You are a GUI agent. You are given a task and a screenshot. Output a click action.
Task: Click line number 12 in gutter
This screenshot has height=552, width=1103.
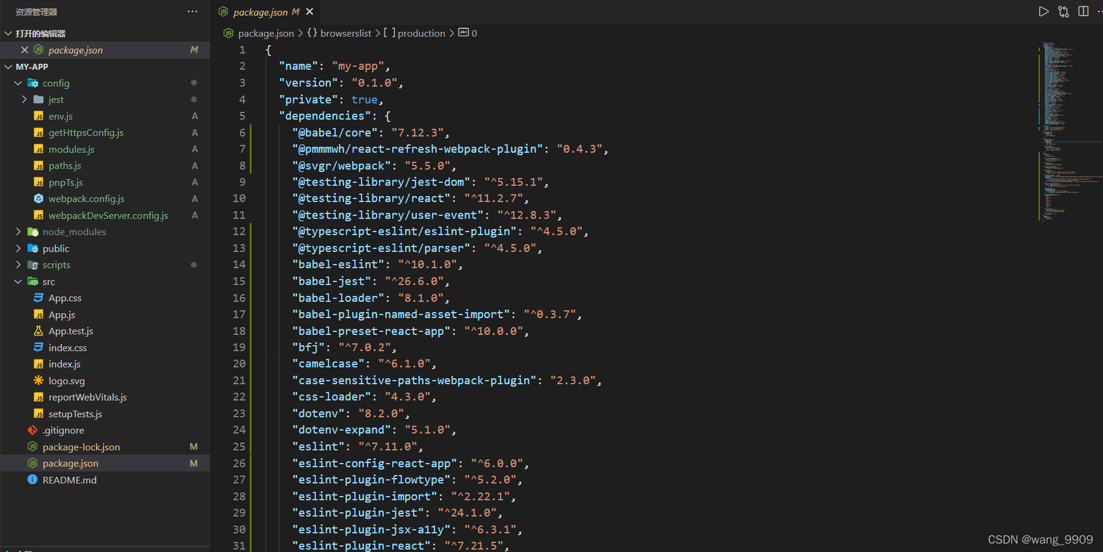click(239, 231)
